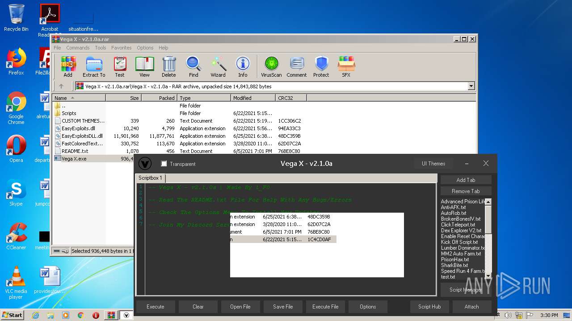
Task: Open CCleaner desktop shortcut
Action: 16,236
